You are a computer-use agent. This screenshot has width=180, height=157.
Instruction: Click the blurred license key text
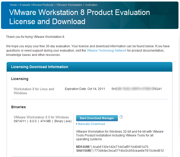[137, 89]
